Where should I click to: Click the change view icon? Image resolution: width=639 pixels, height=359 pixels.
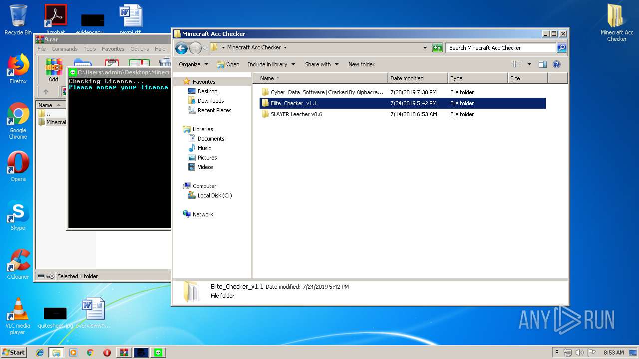517,64
